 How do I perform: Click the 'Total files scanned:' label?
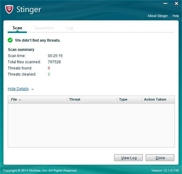click(24, 62)
